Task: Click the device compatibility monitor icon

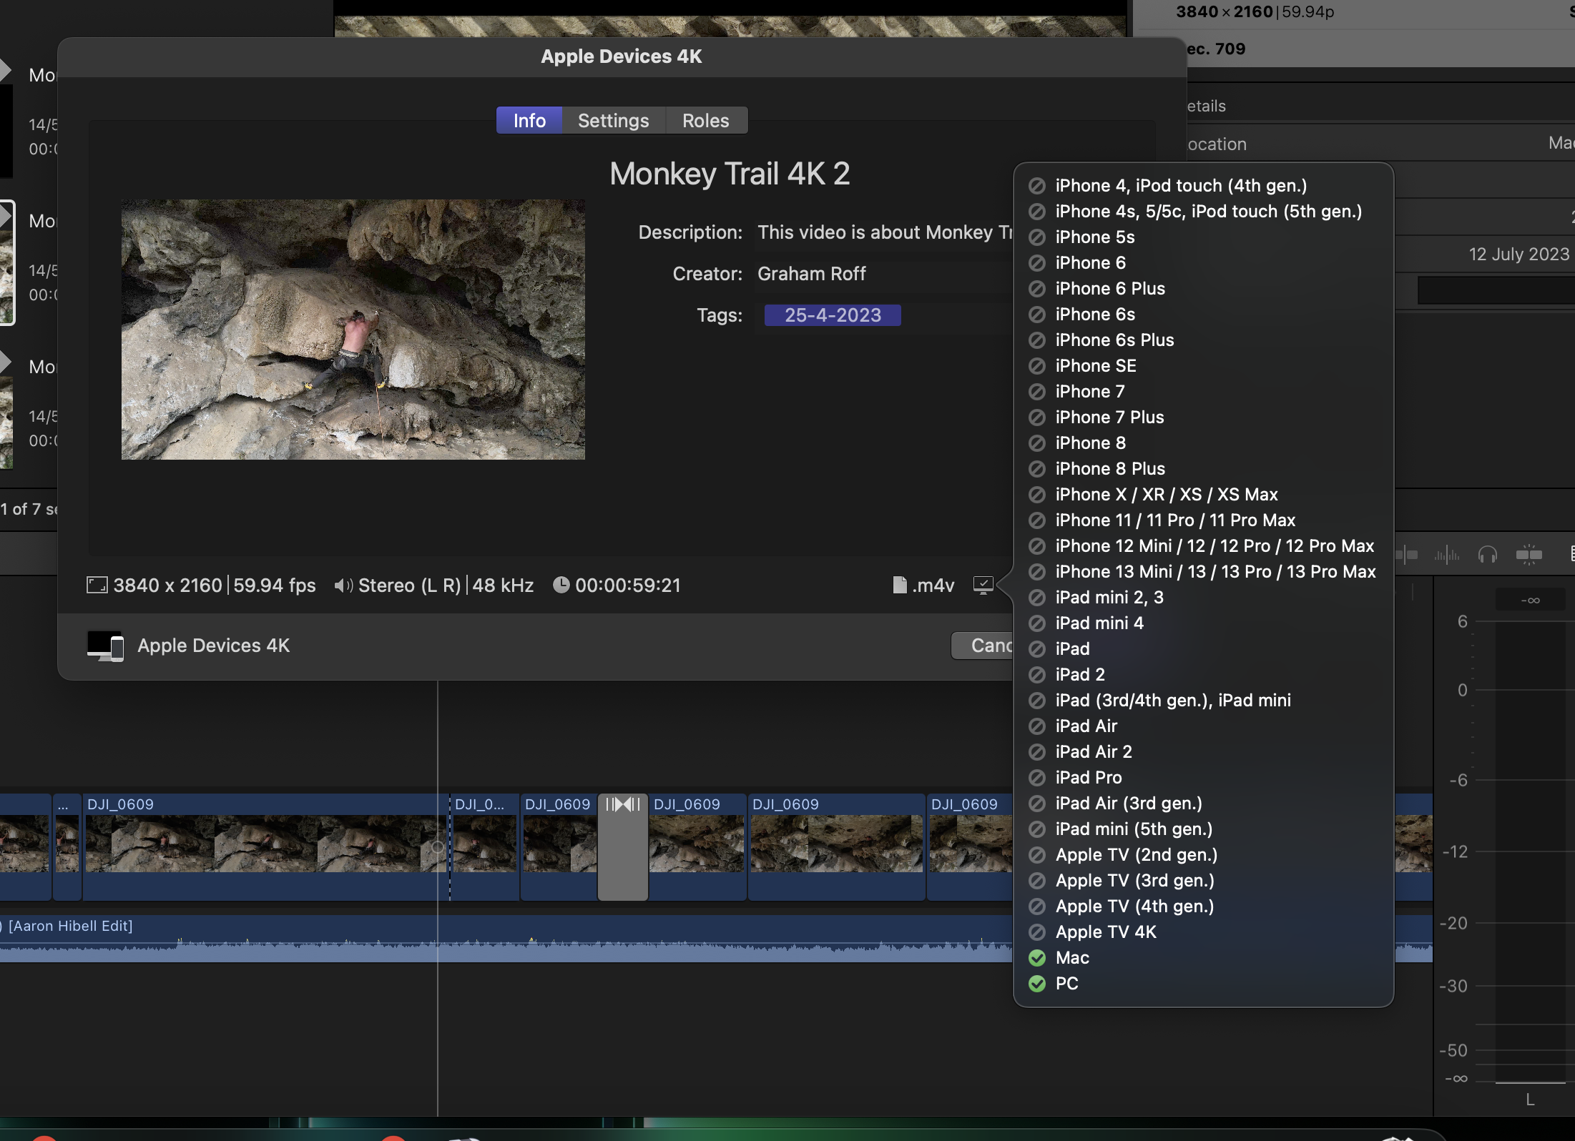Action: click(x=983, y=586)
